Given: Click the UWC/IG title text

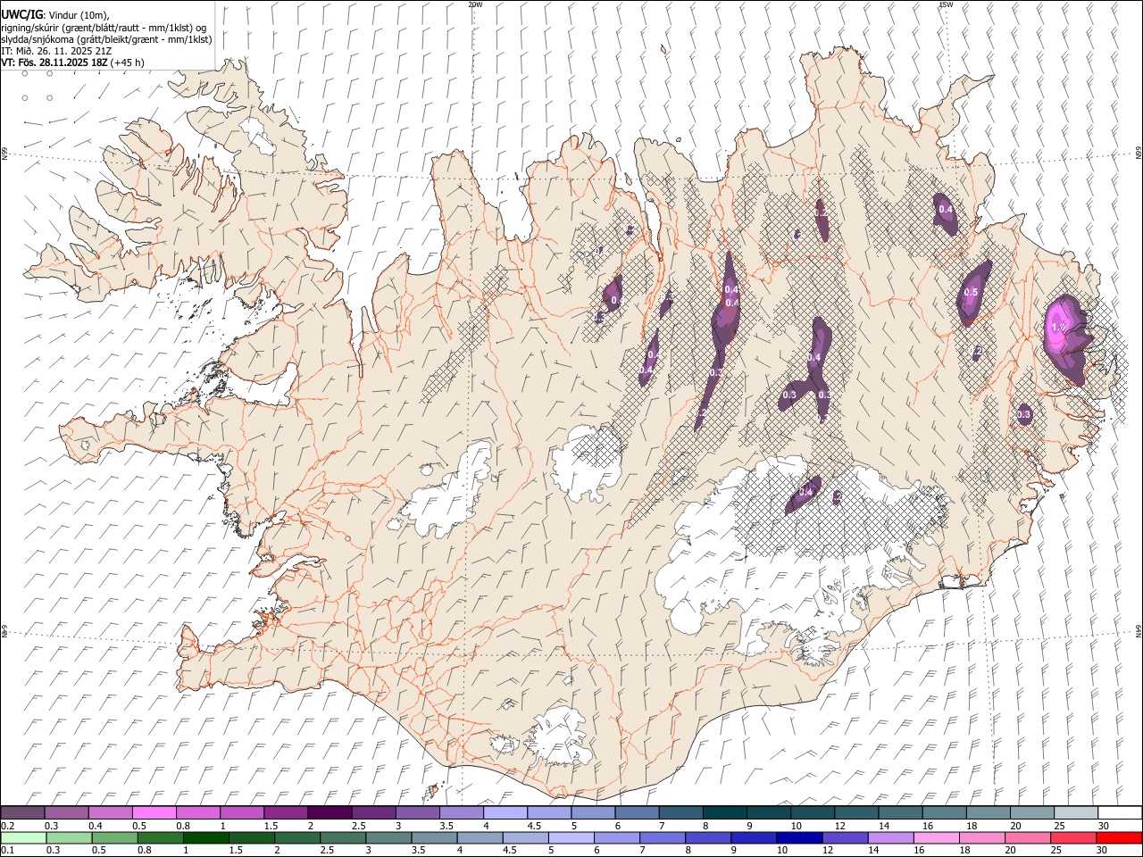Looking at the screenshot, I should pyautogui.click(x=21, y=14).
